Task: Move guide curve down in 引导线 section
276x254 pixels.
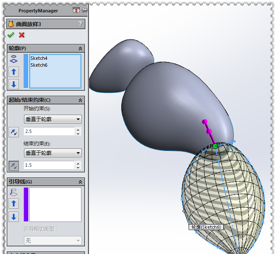Action: [x=14, y=216]
